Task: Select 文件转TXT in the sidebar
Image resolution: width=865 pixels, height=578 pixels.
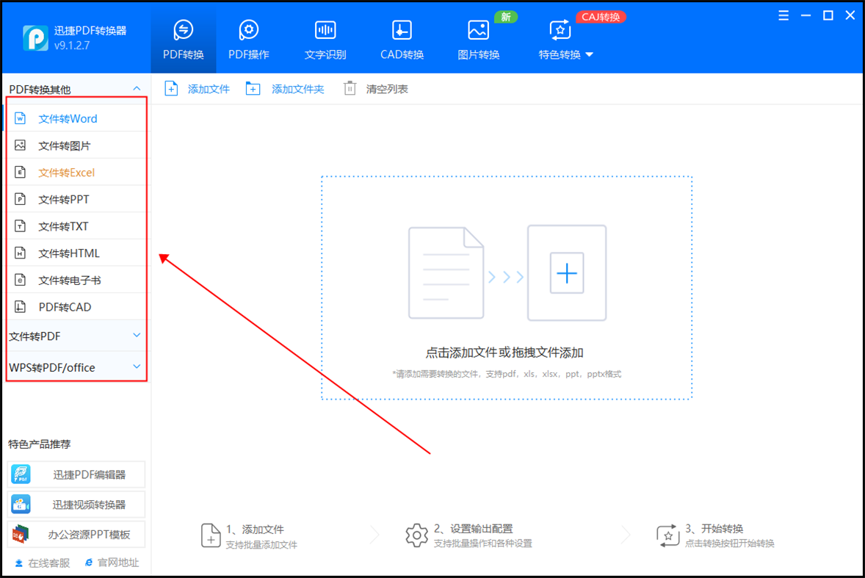Action: tap(77, 226)
